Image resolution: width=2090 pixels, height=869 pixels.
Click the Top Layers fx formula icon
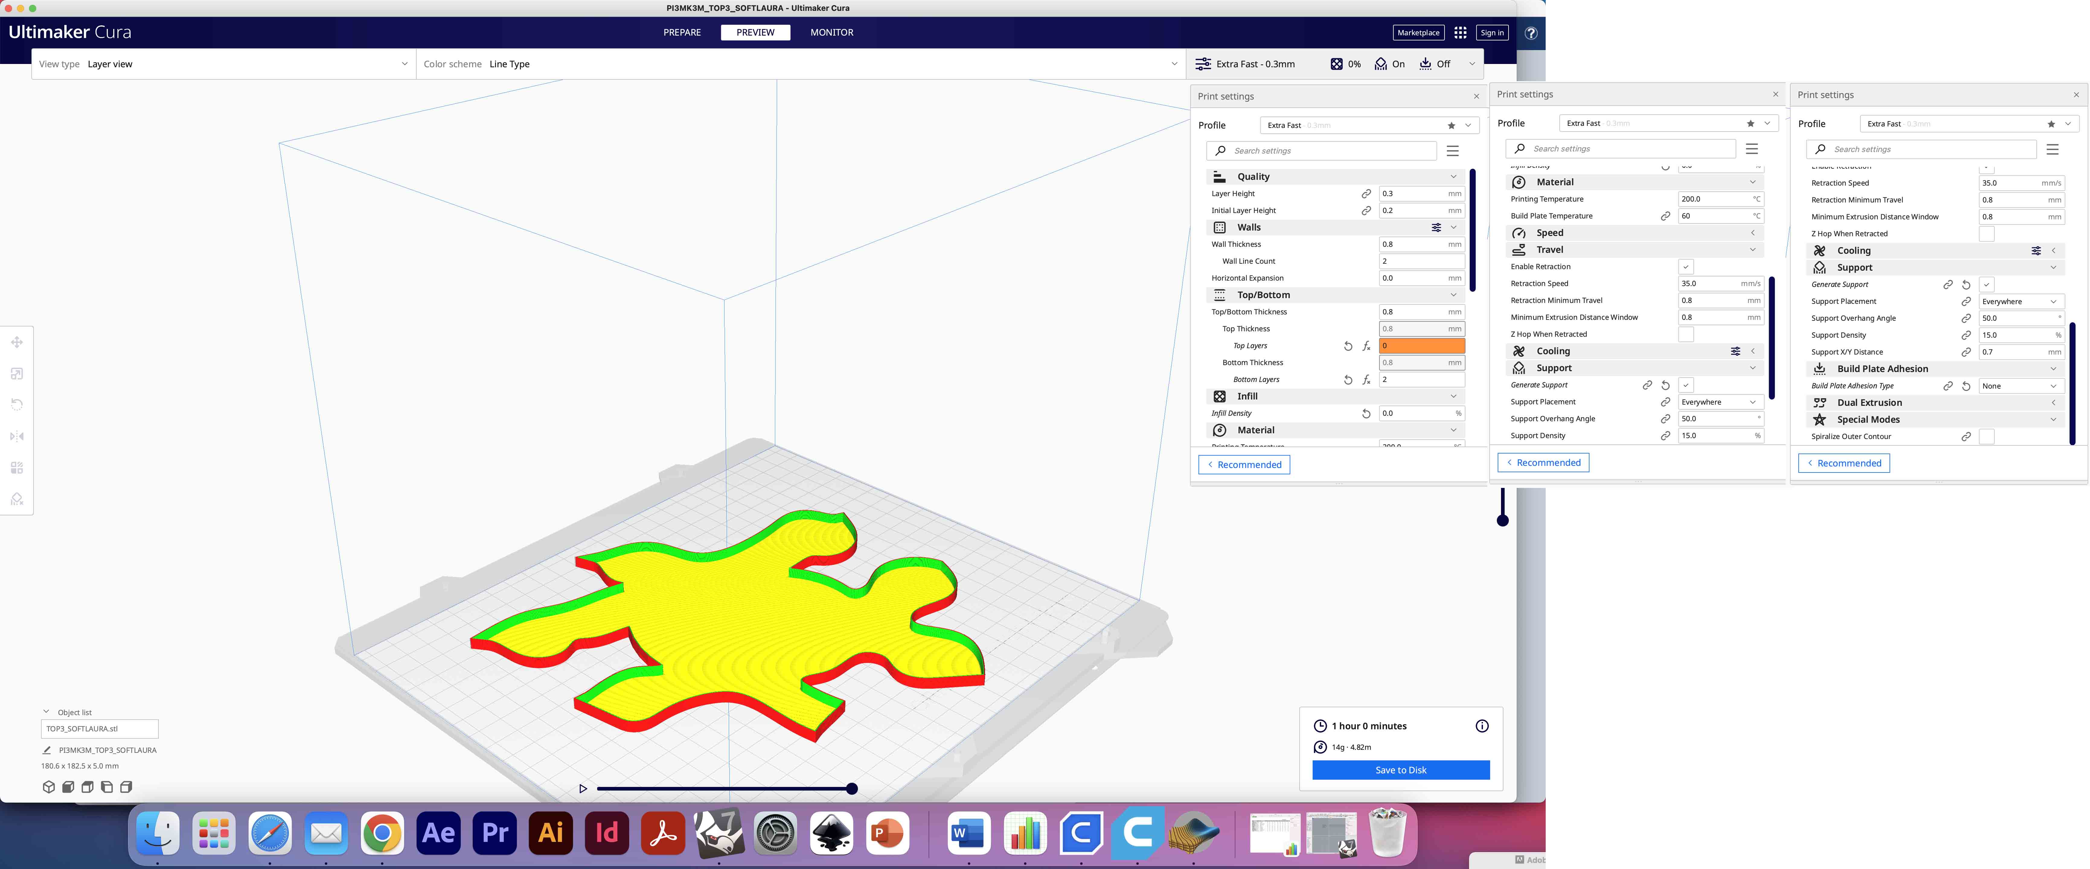point(1367,346)
